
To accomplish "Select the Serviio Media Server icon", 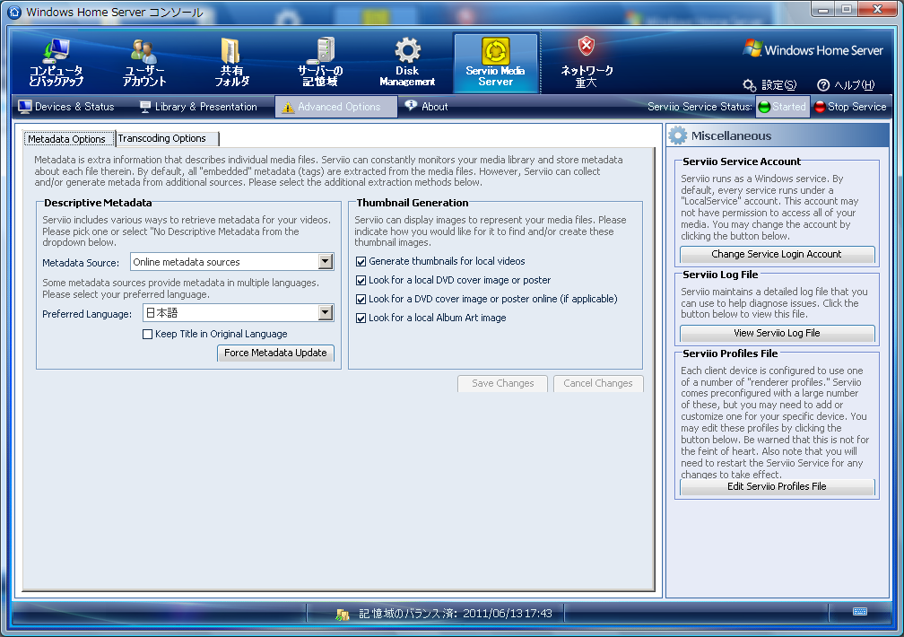I will (x=495, y=52).
